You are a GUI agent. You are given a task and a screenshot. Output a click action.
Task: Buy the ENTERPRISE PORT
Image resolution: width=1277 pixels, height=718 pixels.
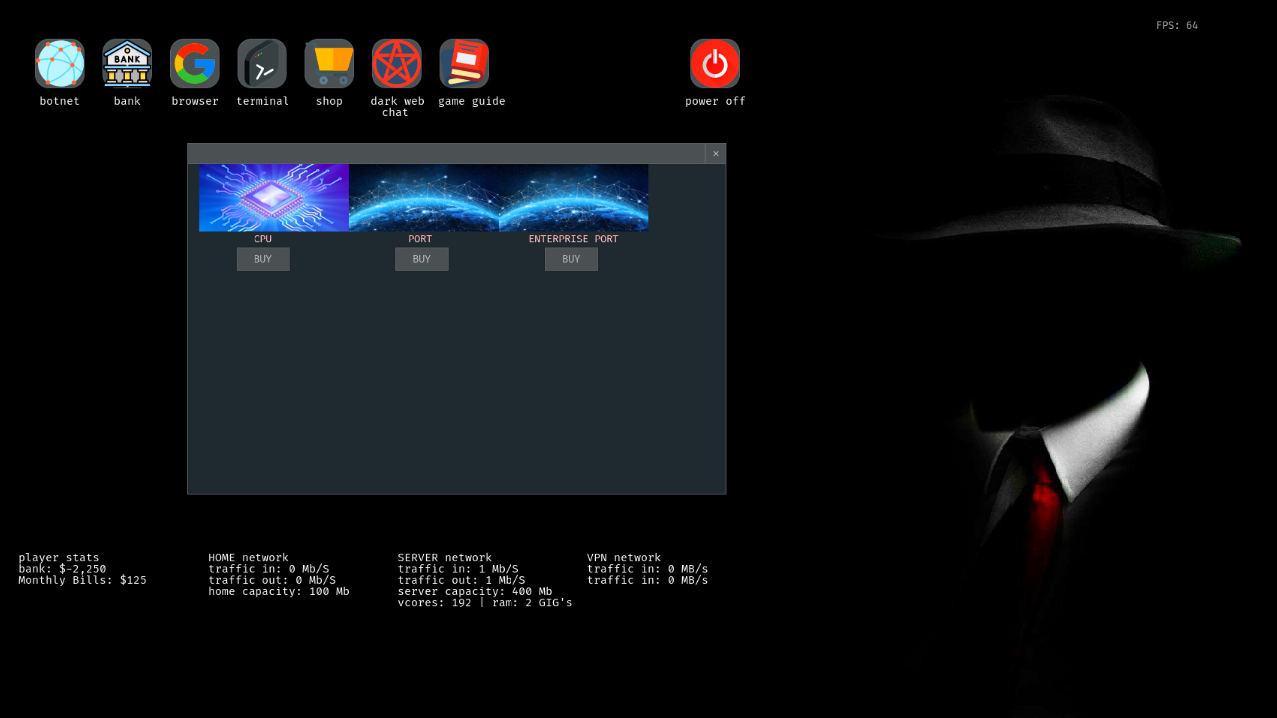click(x=571, y=259)
